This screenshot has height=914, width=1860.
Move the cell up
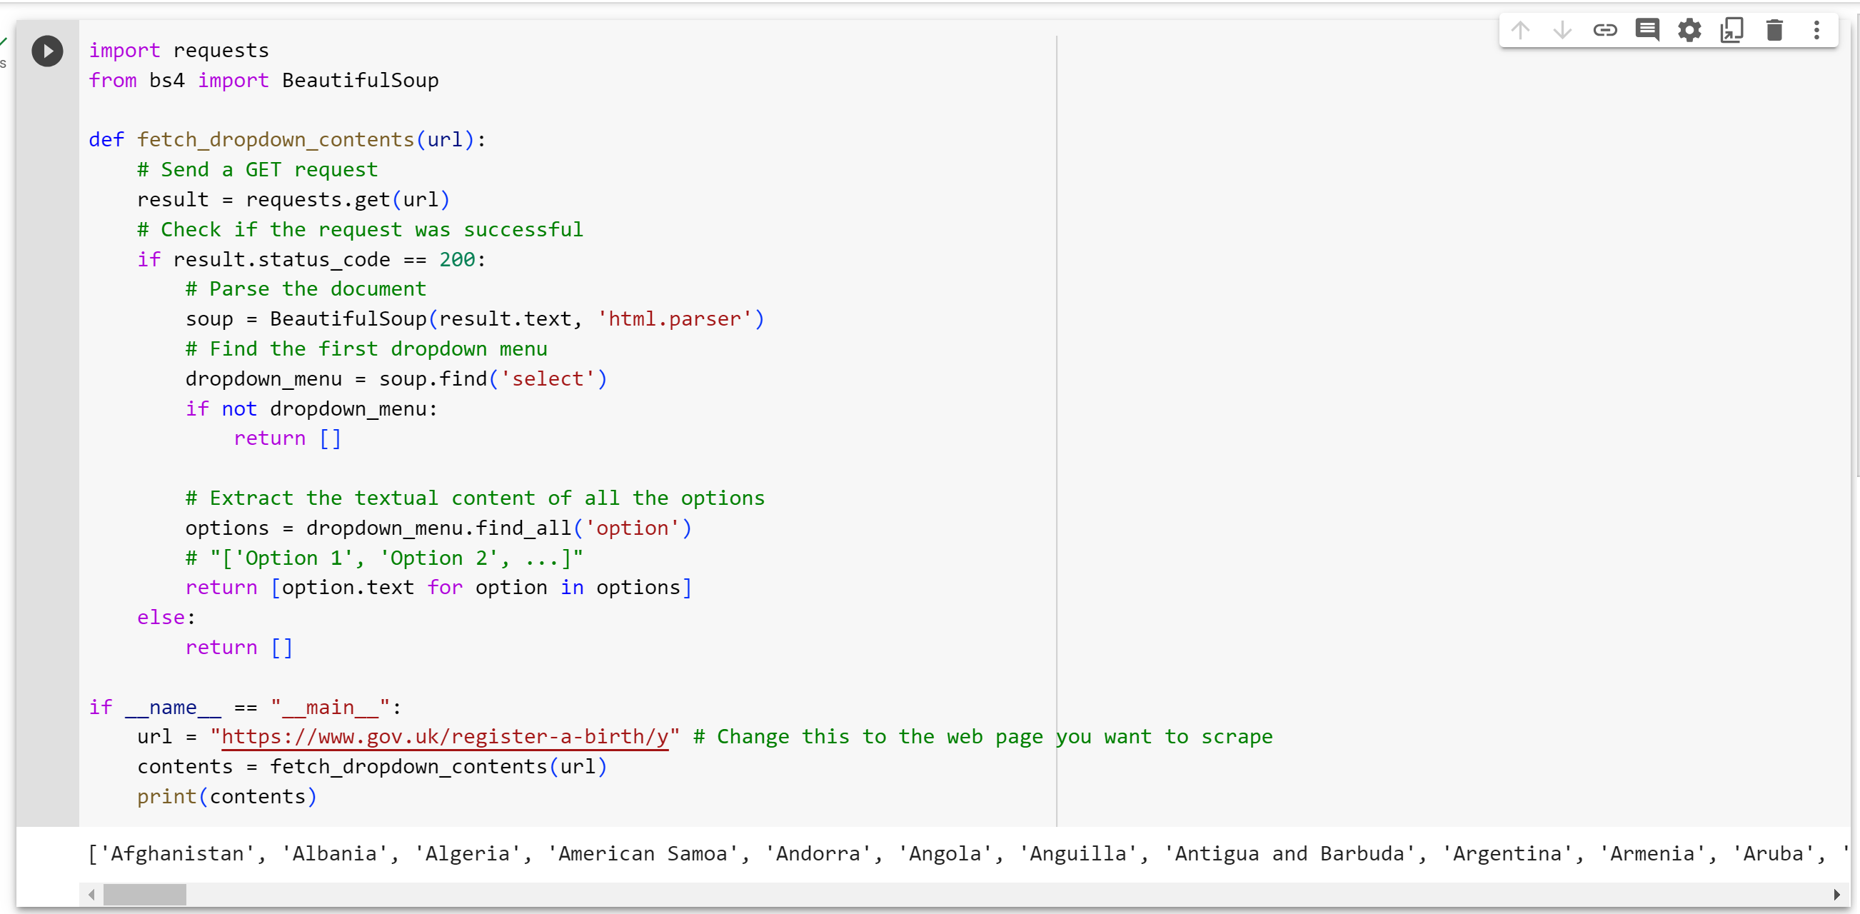[x=1522, y=30]
